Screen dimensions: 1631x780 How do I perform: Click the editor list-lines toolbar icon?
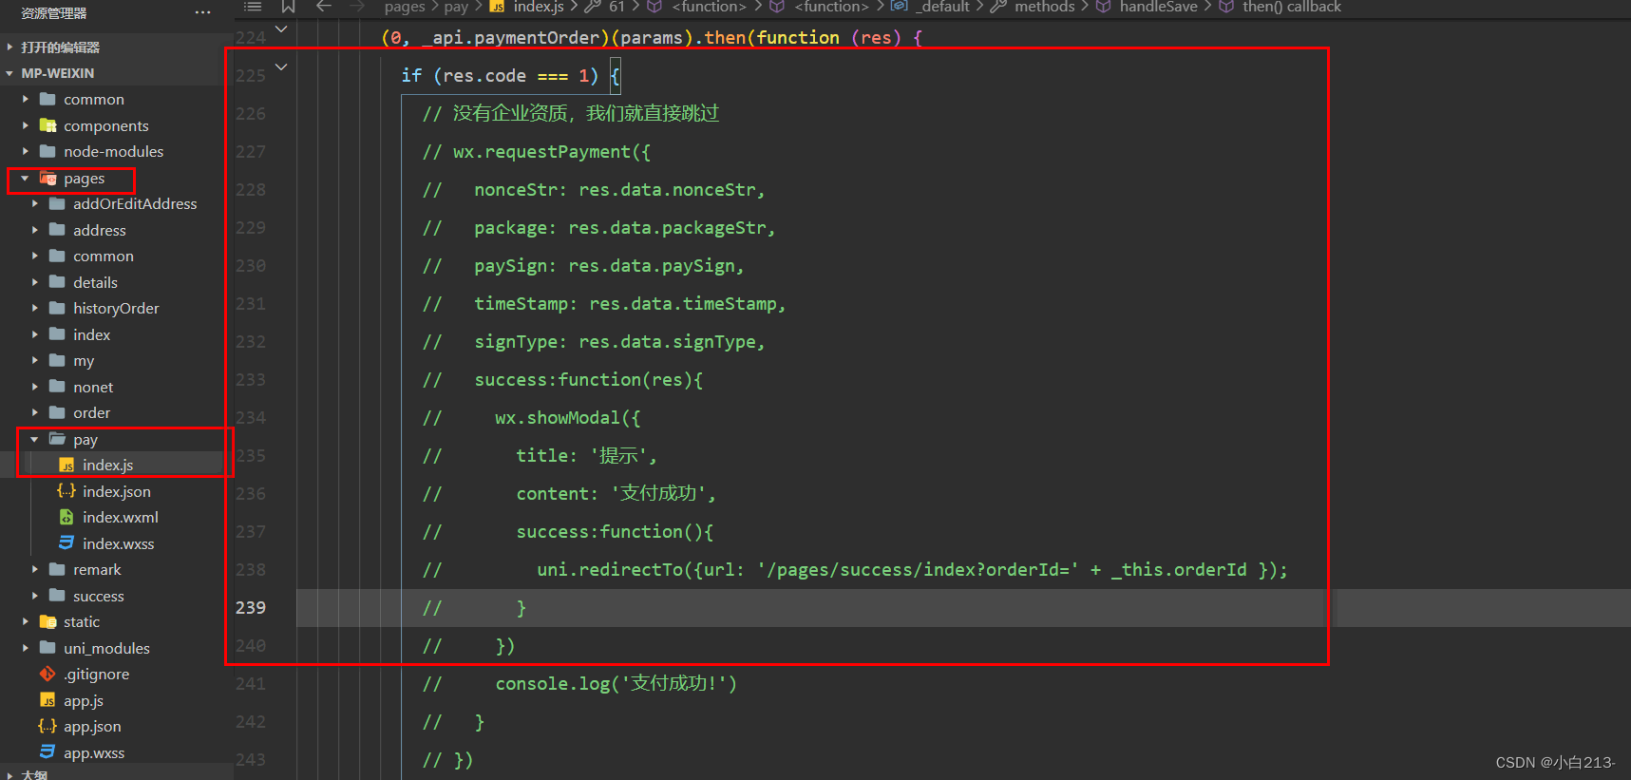click(x=253, y=7)
